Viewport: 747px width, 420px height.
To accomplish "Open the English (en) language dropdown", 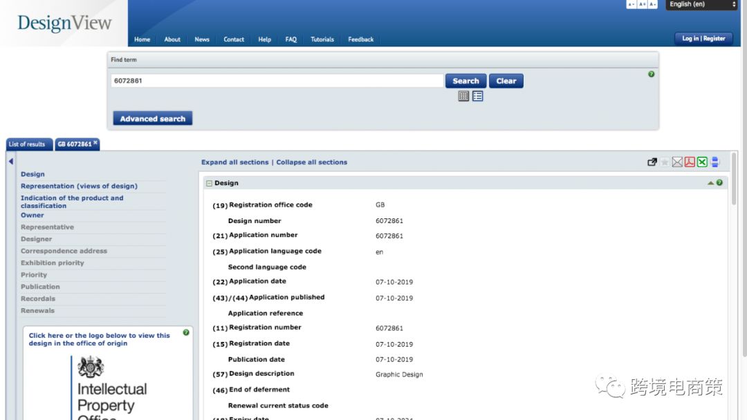I will [702, 4].
